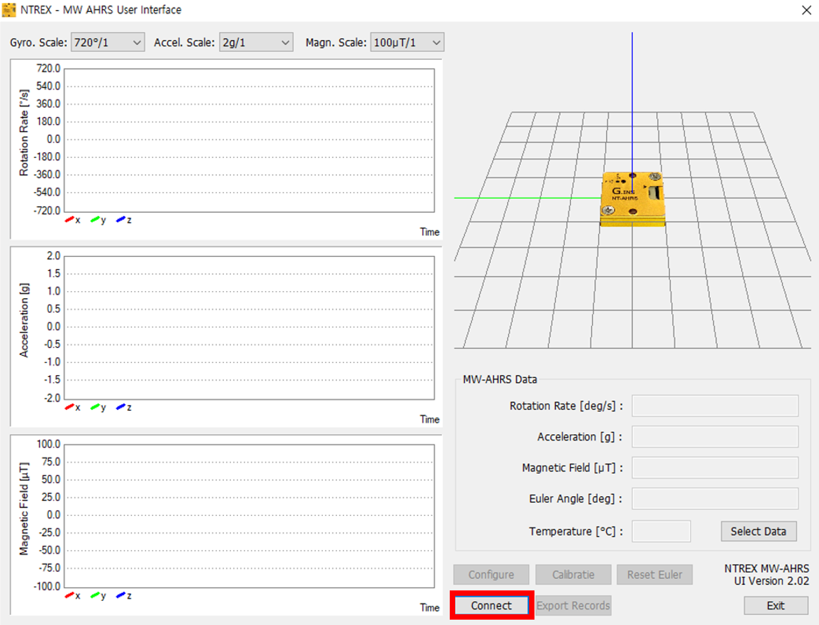Click the blue z legend in Magnetic Field chart
Screen dimensions: 819x625
coord(123,596)
